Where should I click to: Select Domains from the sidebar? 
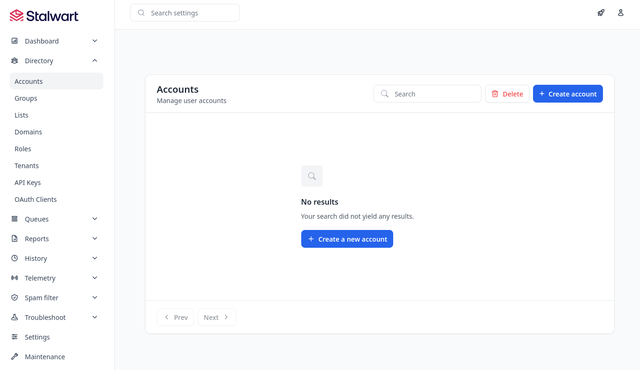coord(28,132)
